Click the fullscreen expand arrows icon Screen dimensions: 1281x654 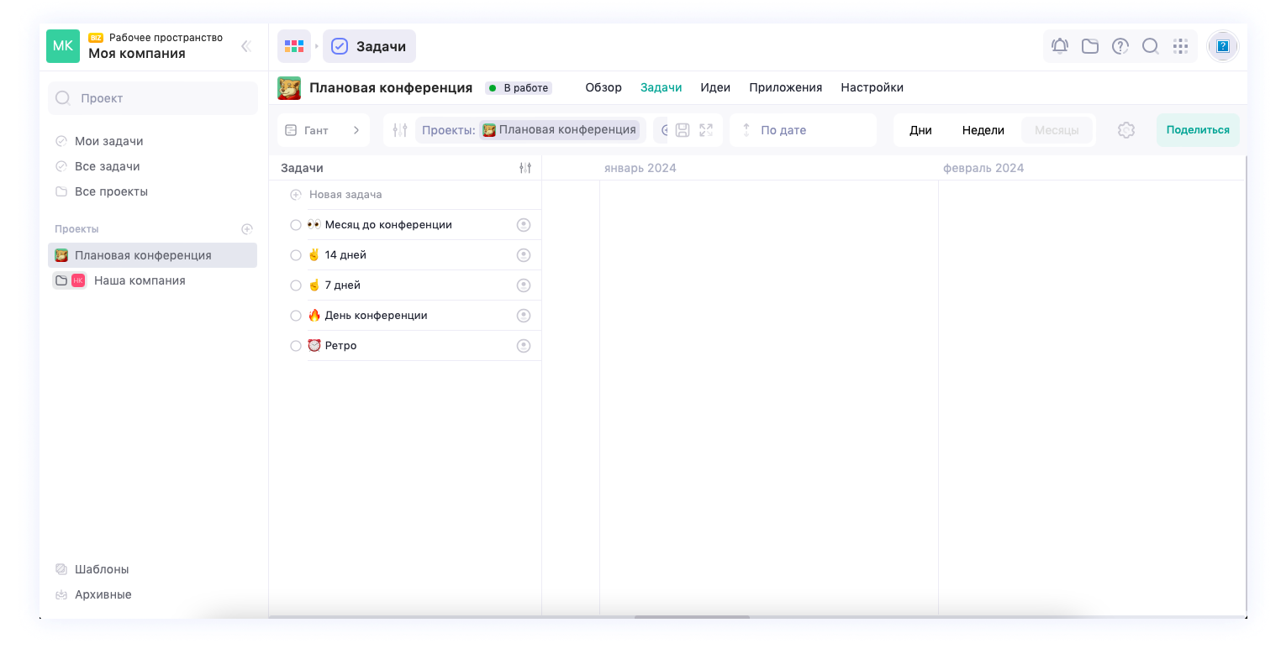(x=706, y=130)
